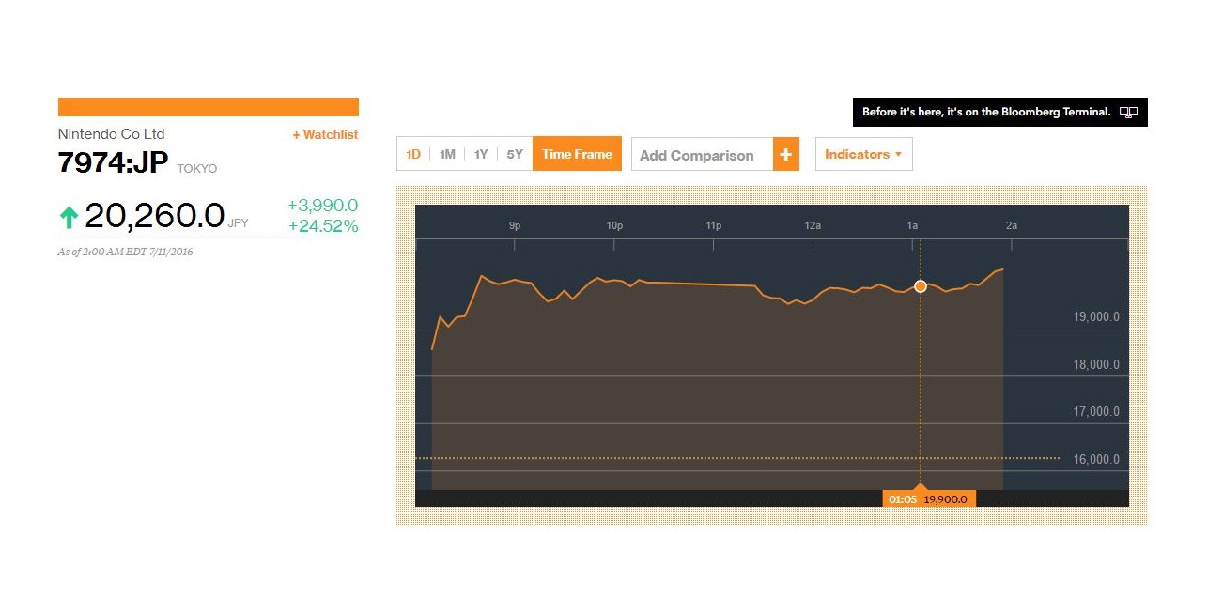The image size is (1208, 613).
Task: Click the 19,900.0 tooltip value under the chart
Action: tap(946, 499)
